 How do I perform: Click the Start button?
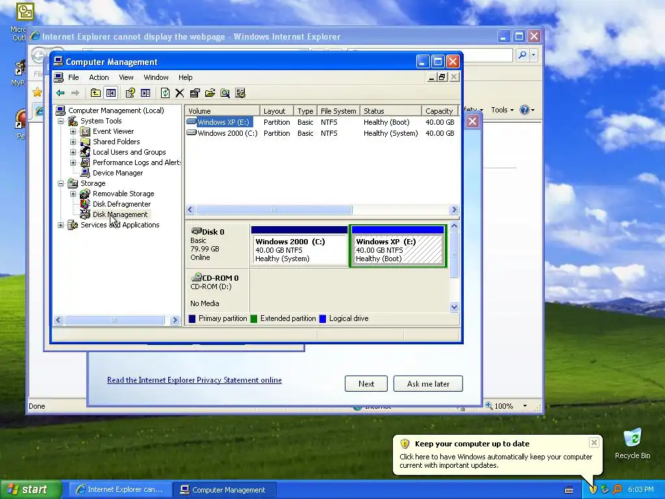click(31, 489)
